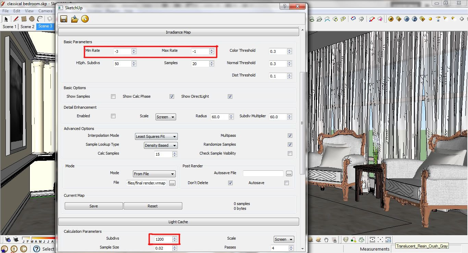Click the person credits status icon

click(14, 249)
